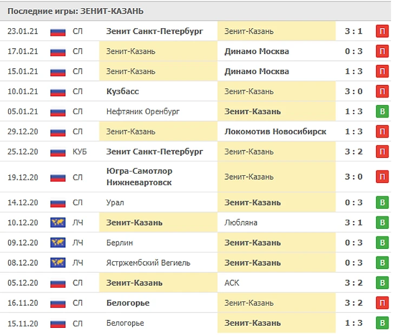Click the Russian flag in the Урал row
This screenshot has height=336, width=395.
tap(58, 203)
